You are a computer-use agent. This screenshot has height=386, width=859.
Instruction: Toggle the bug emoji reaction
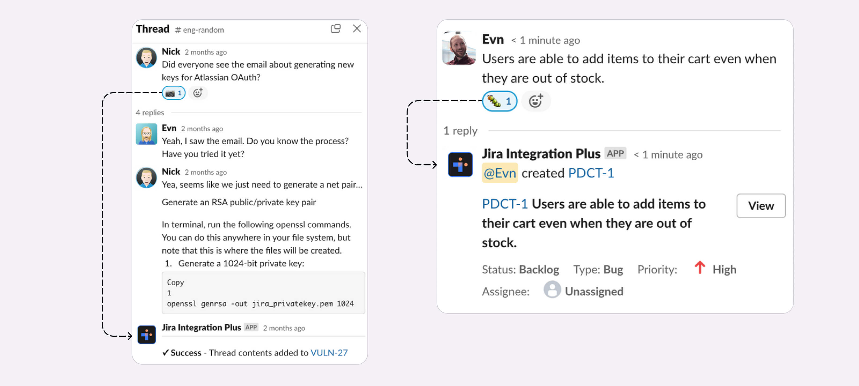(500, 101)
